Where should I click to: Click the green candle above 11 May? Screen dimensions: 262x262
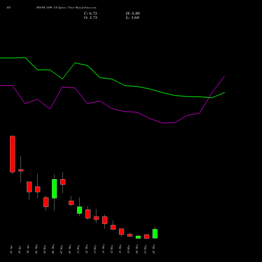click(x=80, y=210)
